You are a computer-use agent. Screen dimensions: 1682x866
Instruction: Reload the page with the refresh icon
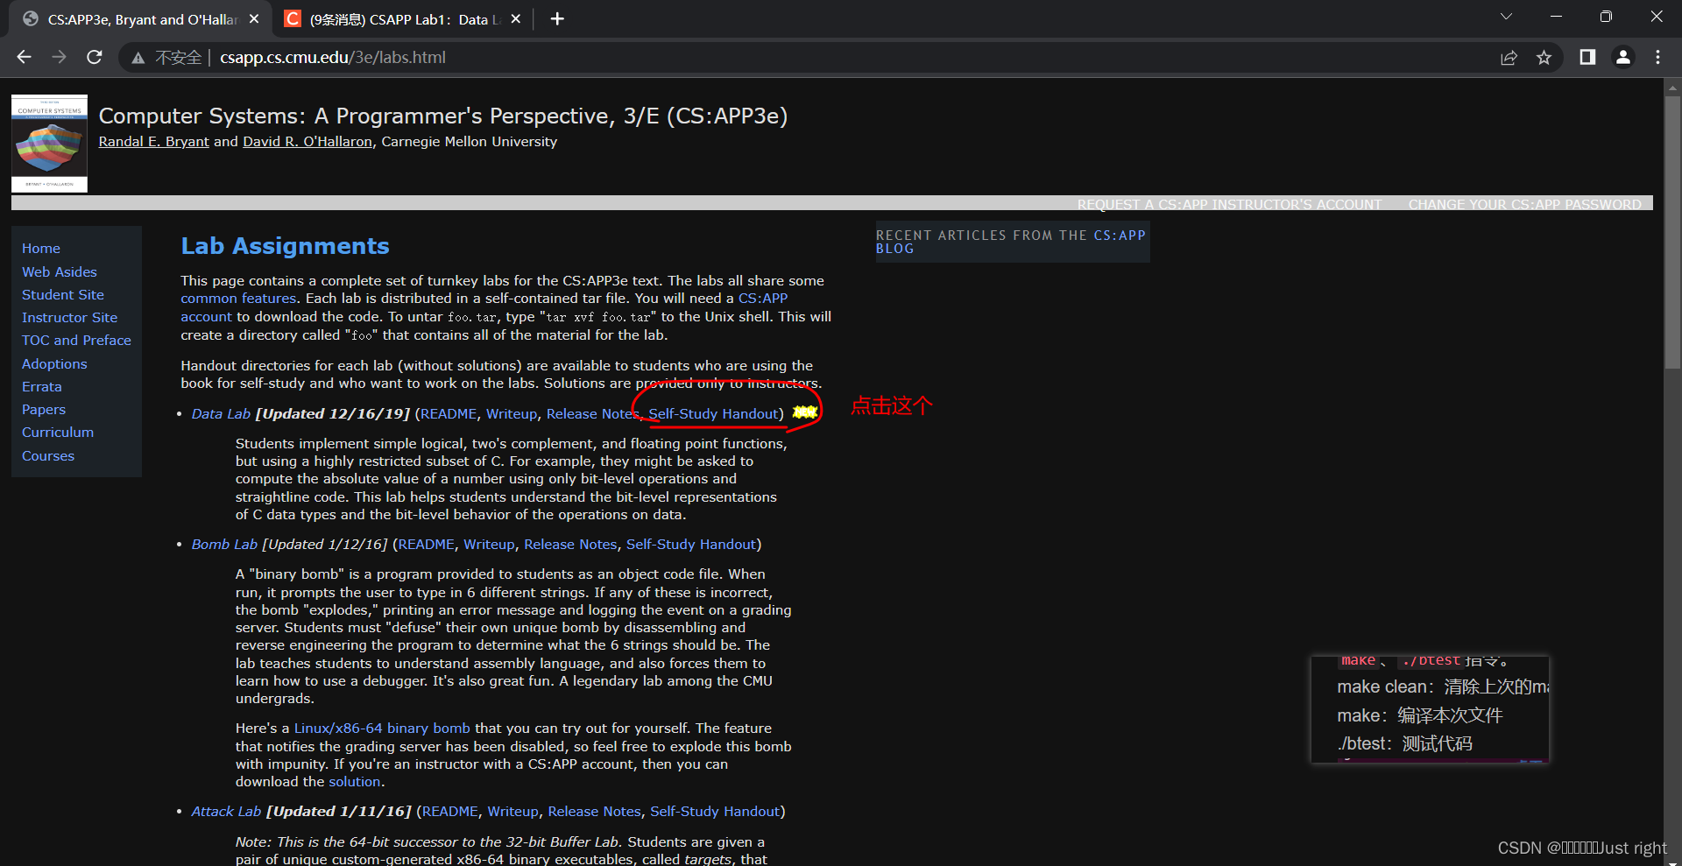tap(95, 57)
